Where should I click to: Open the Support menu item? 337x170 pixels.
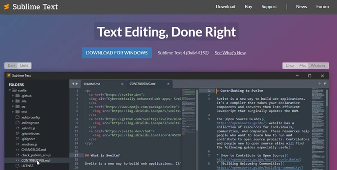tap(269, 7)
